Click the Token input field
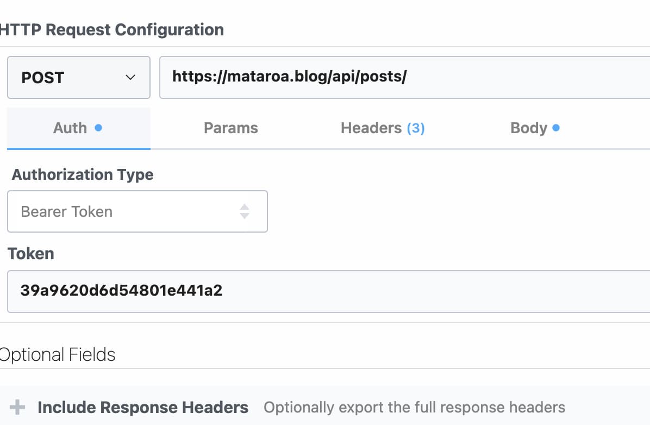Screen dimensions: 650x425 coord(329,291)
